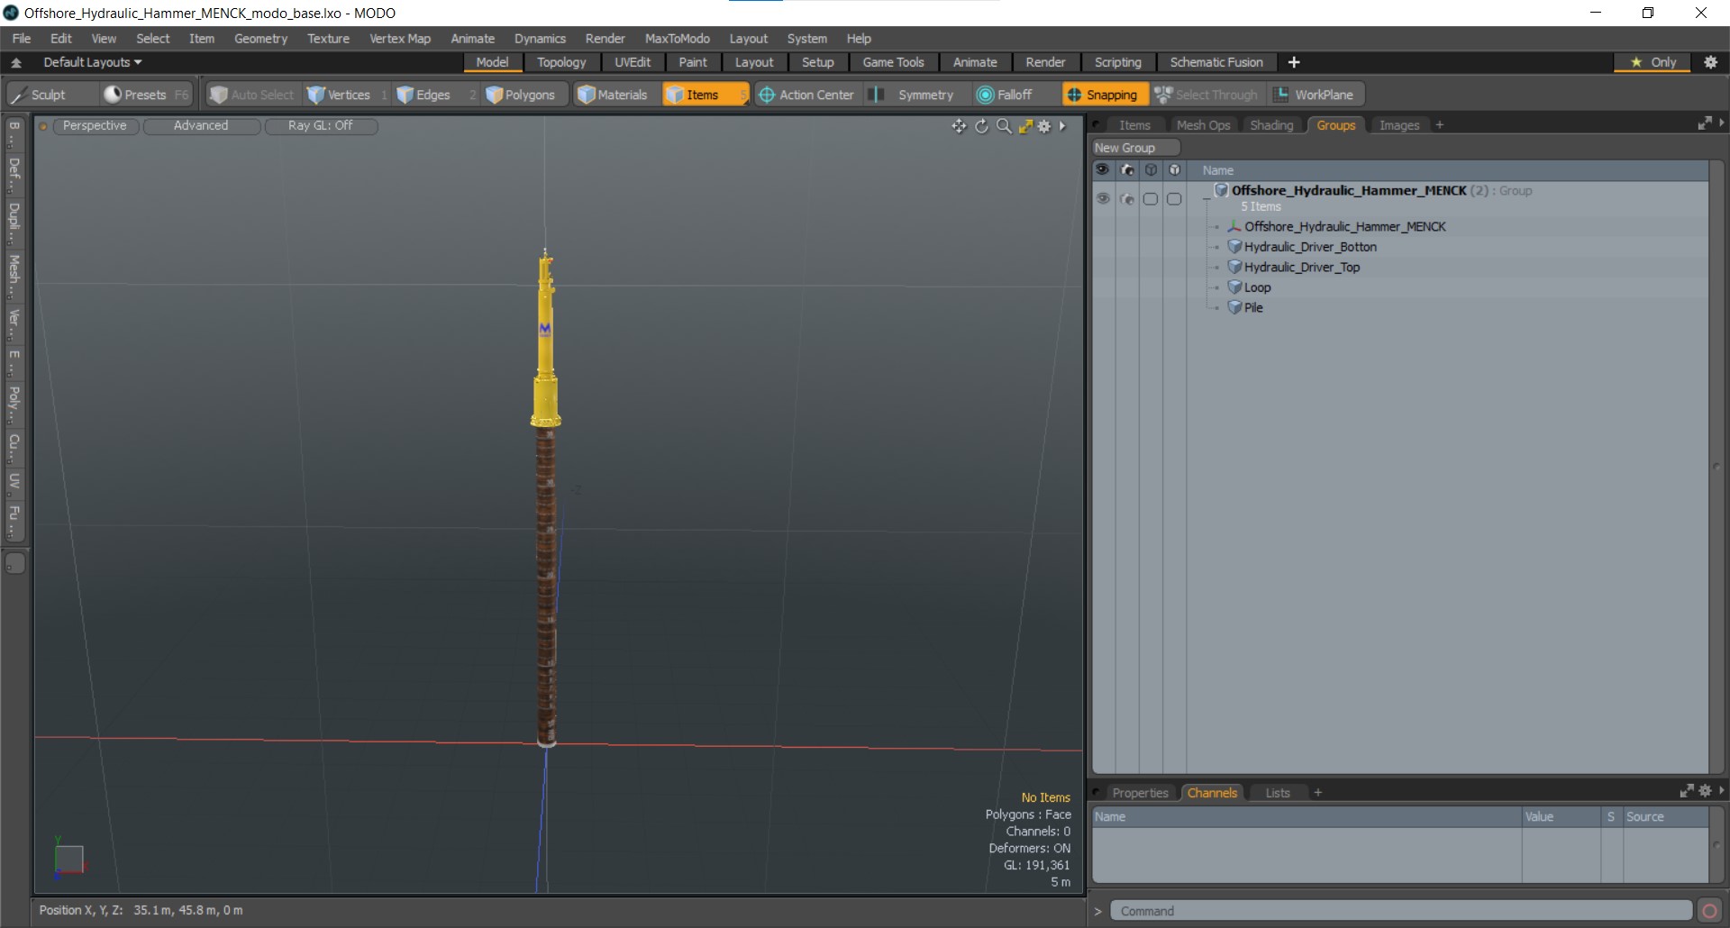Open Default Layouts dropdown

point(93,62)
